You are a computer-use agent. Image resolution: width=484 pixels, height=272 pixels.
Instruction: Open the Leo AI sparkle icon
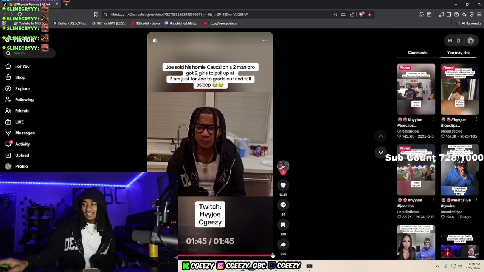point(464,14)
